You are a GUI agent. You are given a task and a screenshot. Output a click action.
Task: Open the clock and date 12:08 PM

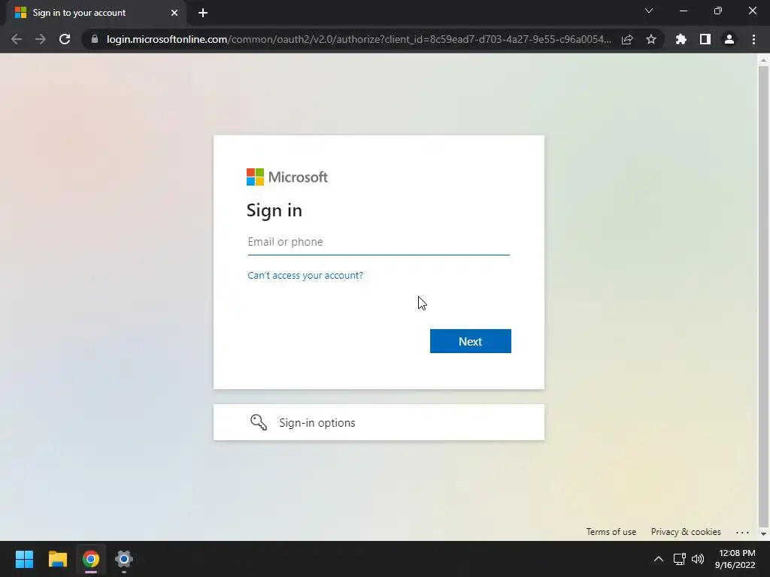coord(735,559)
